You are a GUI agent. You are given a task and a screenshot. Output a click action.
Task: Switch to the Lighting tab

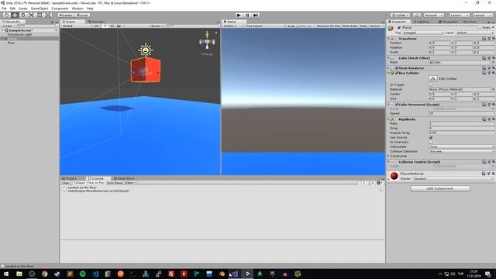tap(421, 22)
